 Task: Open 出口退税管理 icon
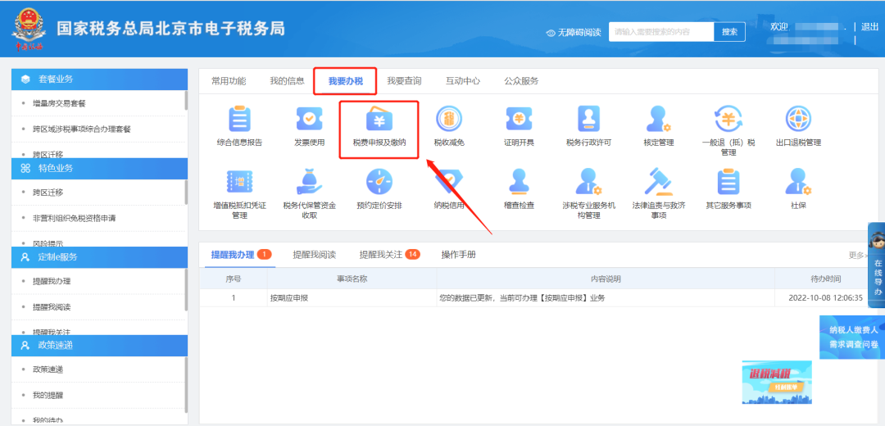pos(799,119)
